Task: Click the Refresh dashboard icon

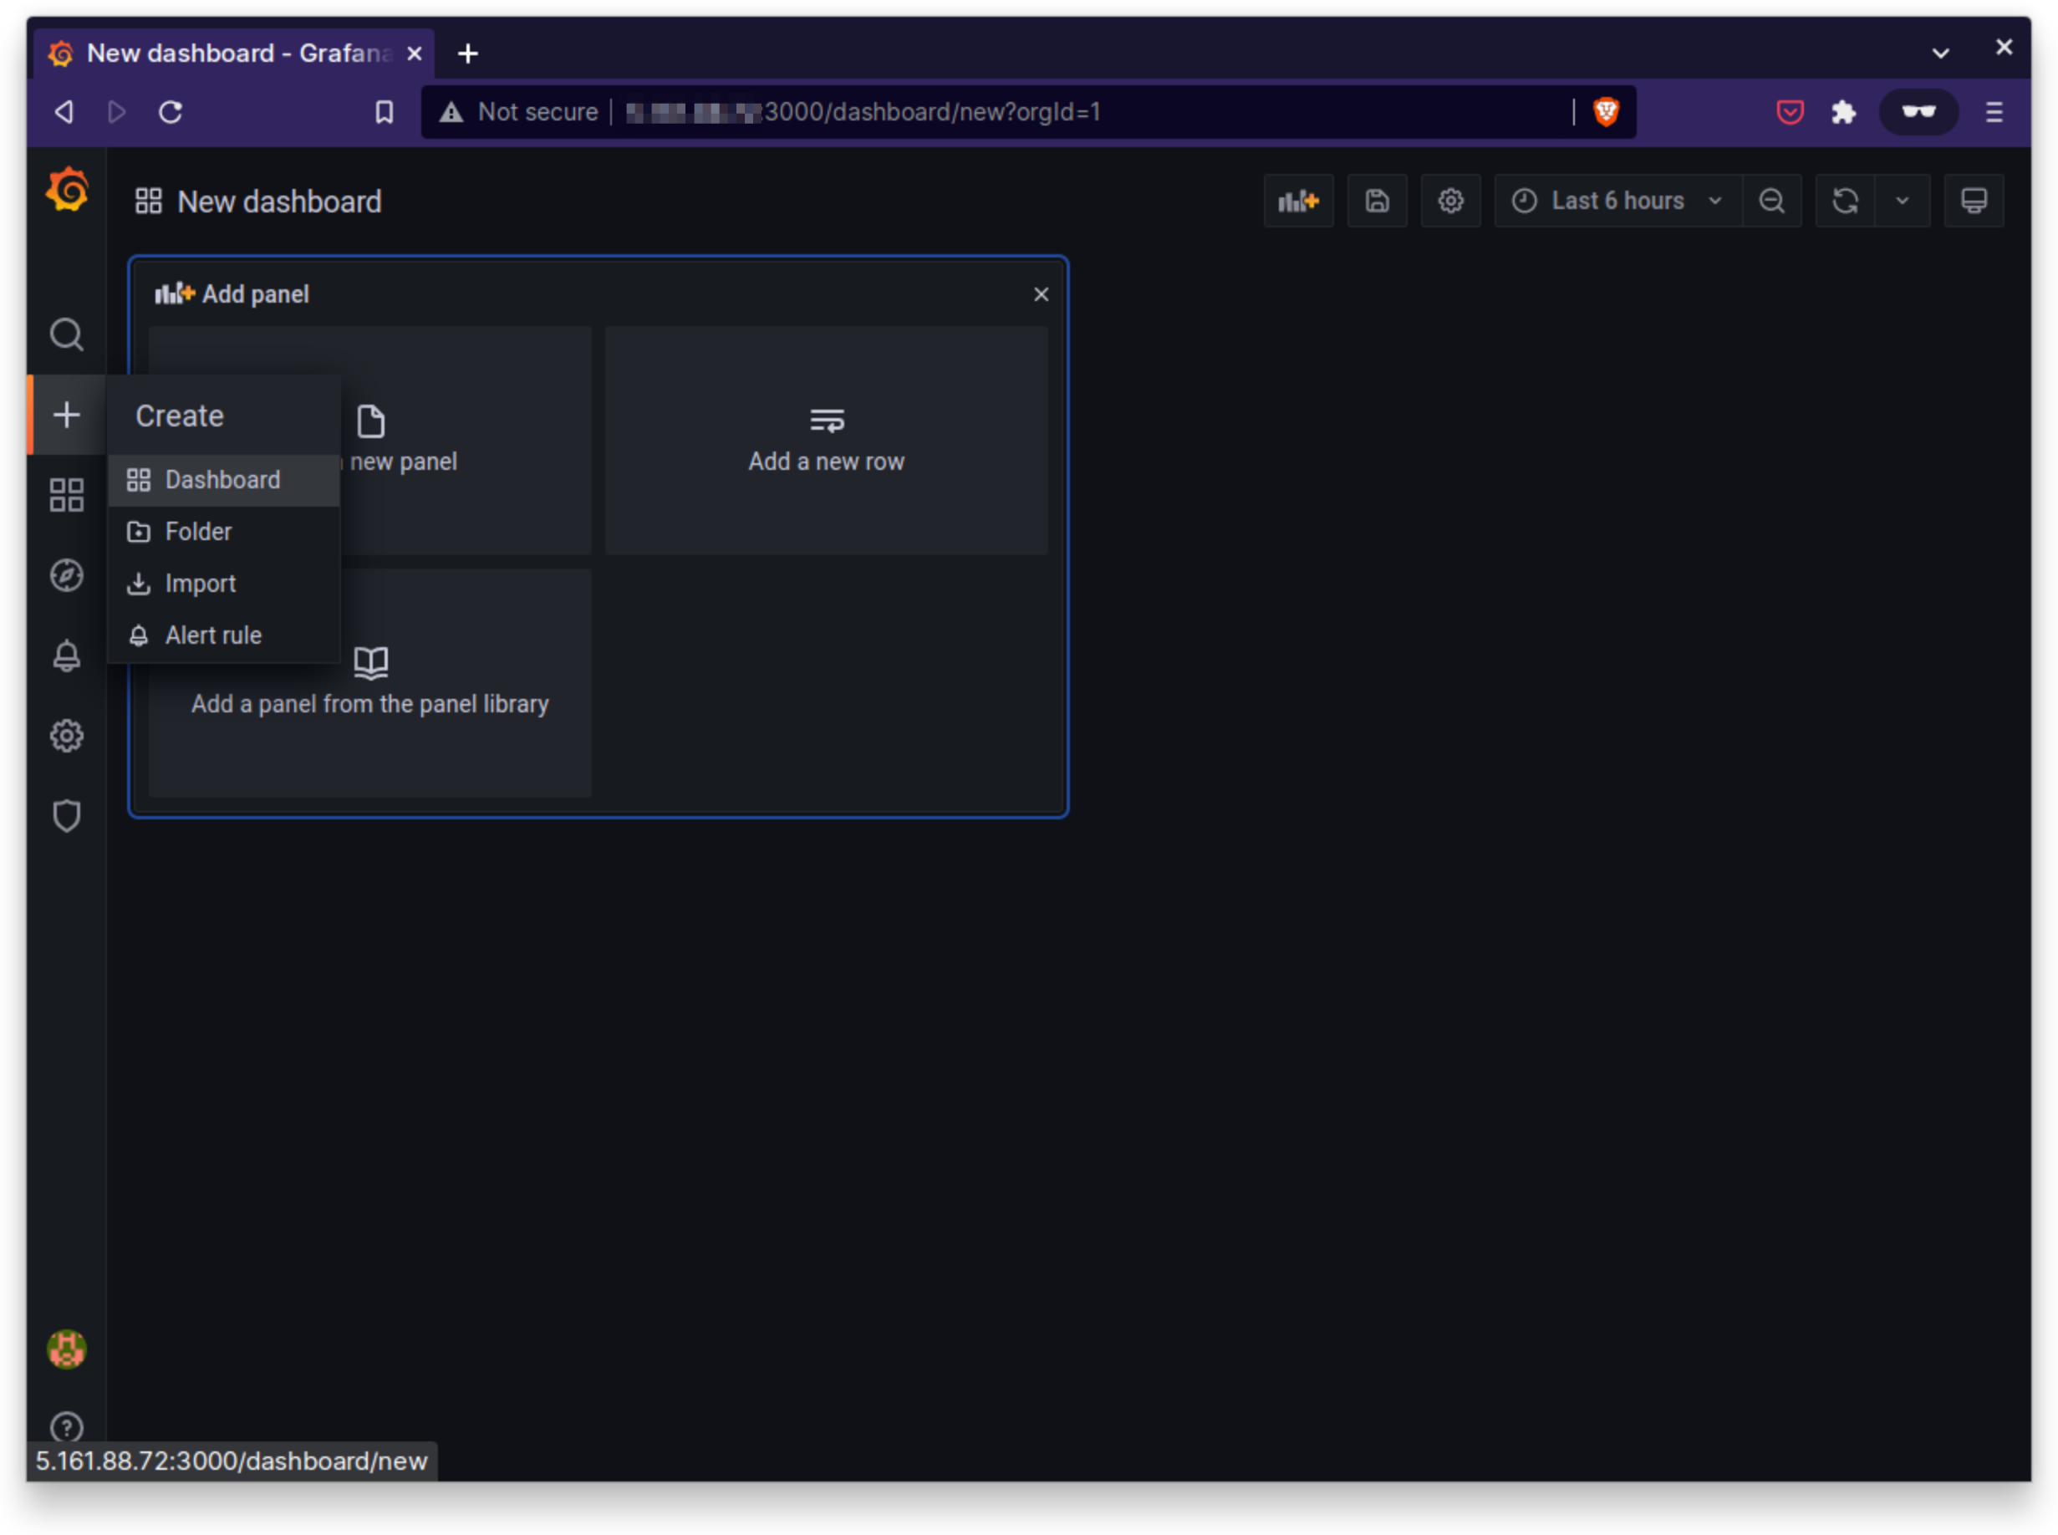Action: tap(1847, 200)
